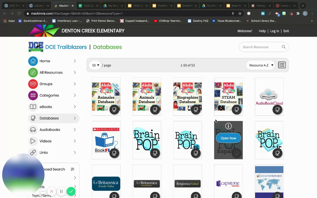Expand the Home menu chevron
This screenshot has height=198, width=317.
(x=75, y=61)
